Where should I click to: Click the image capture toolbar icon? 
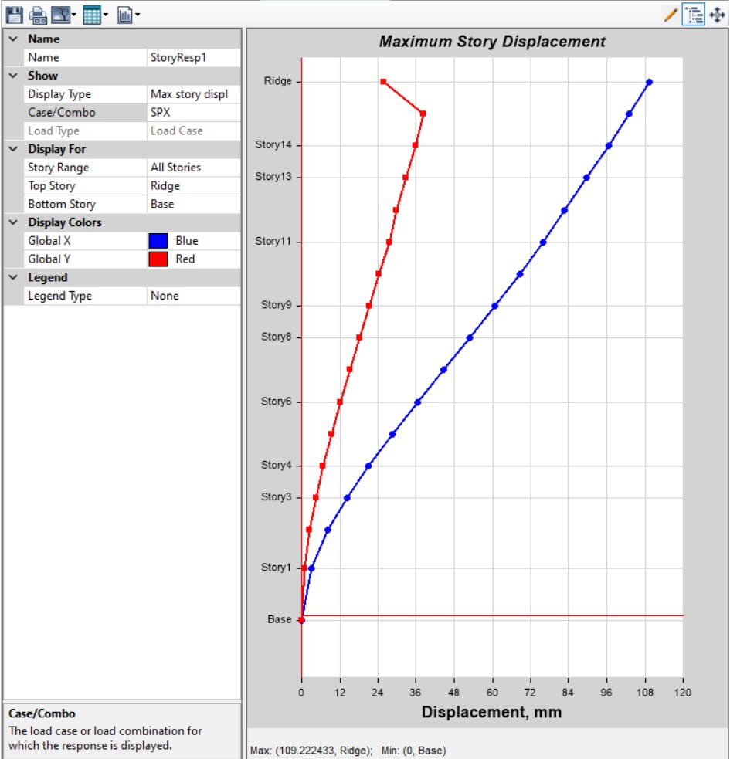(x=60, y=14)
